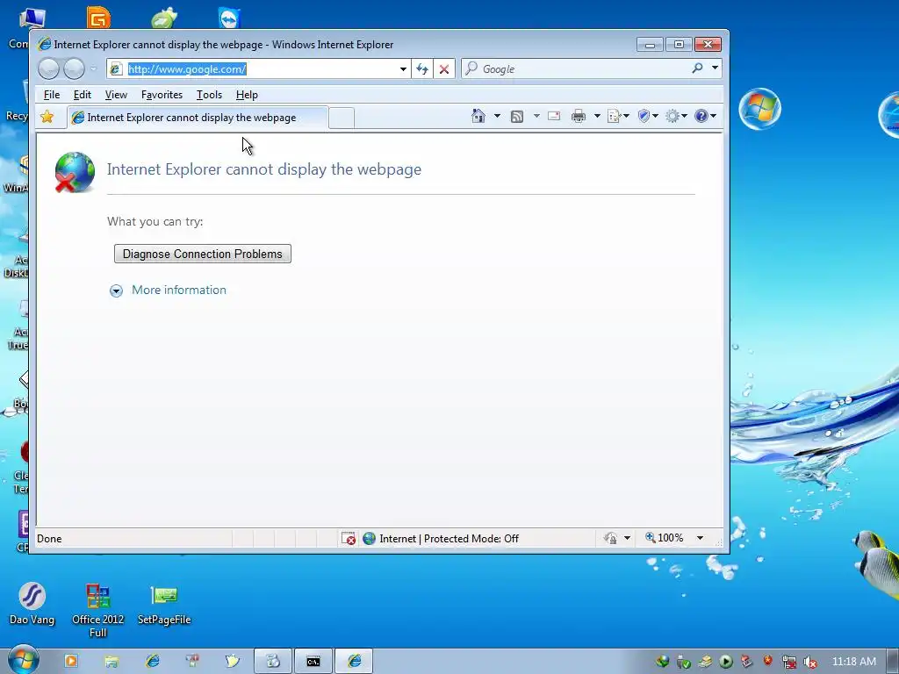Open the zoom level dropdown arrow
Viewport: 899px width, 674px height.
click(700, 538)
